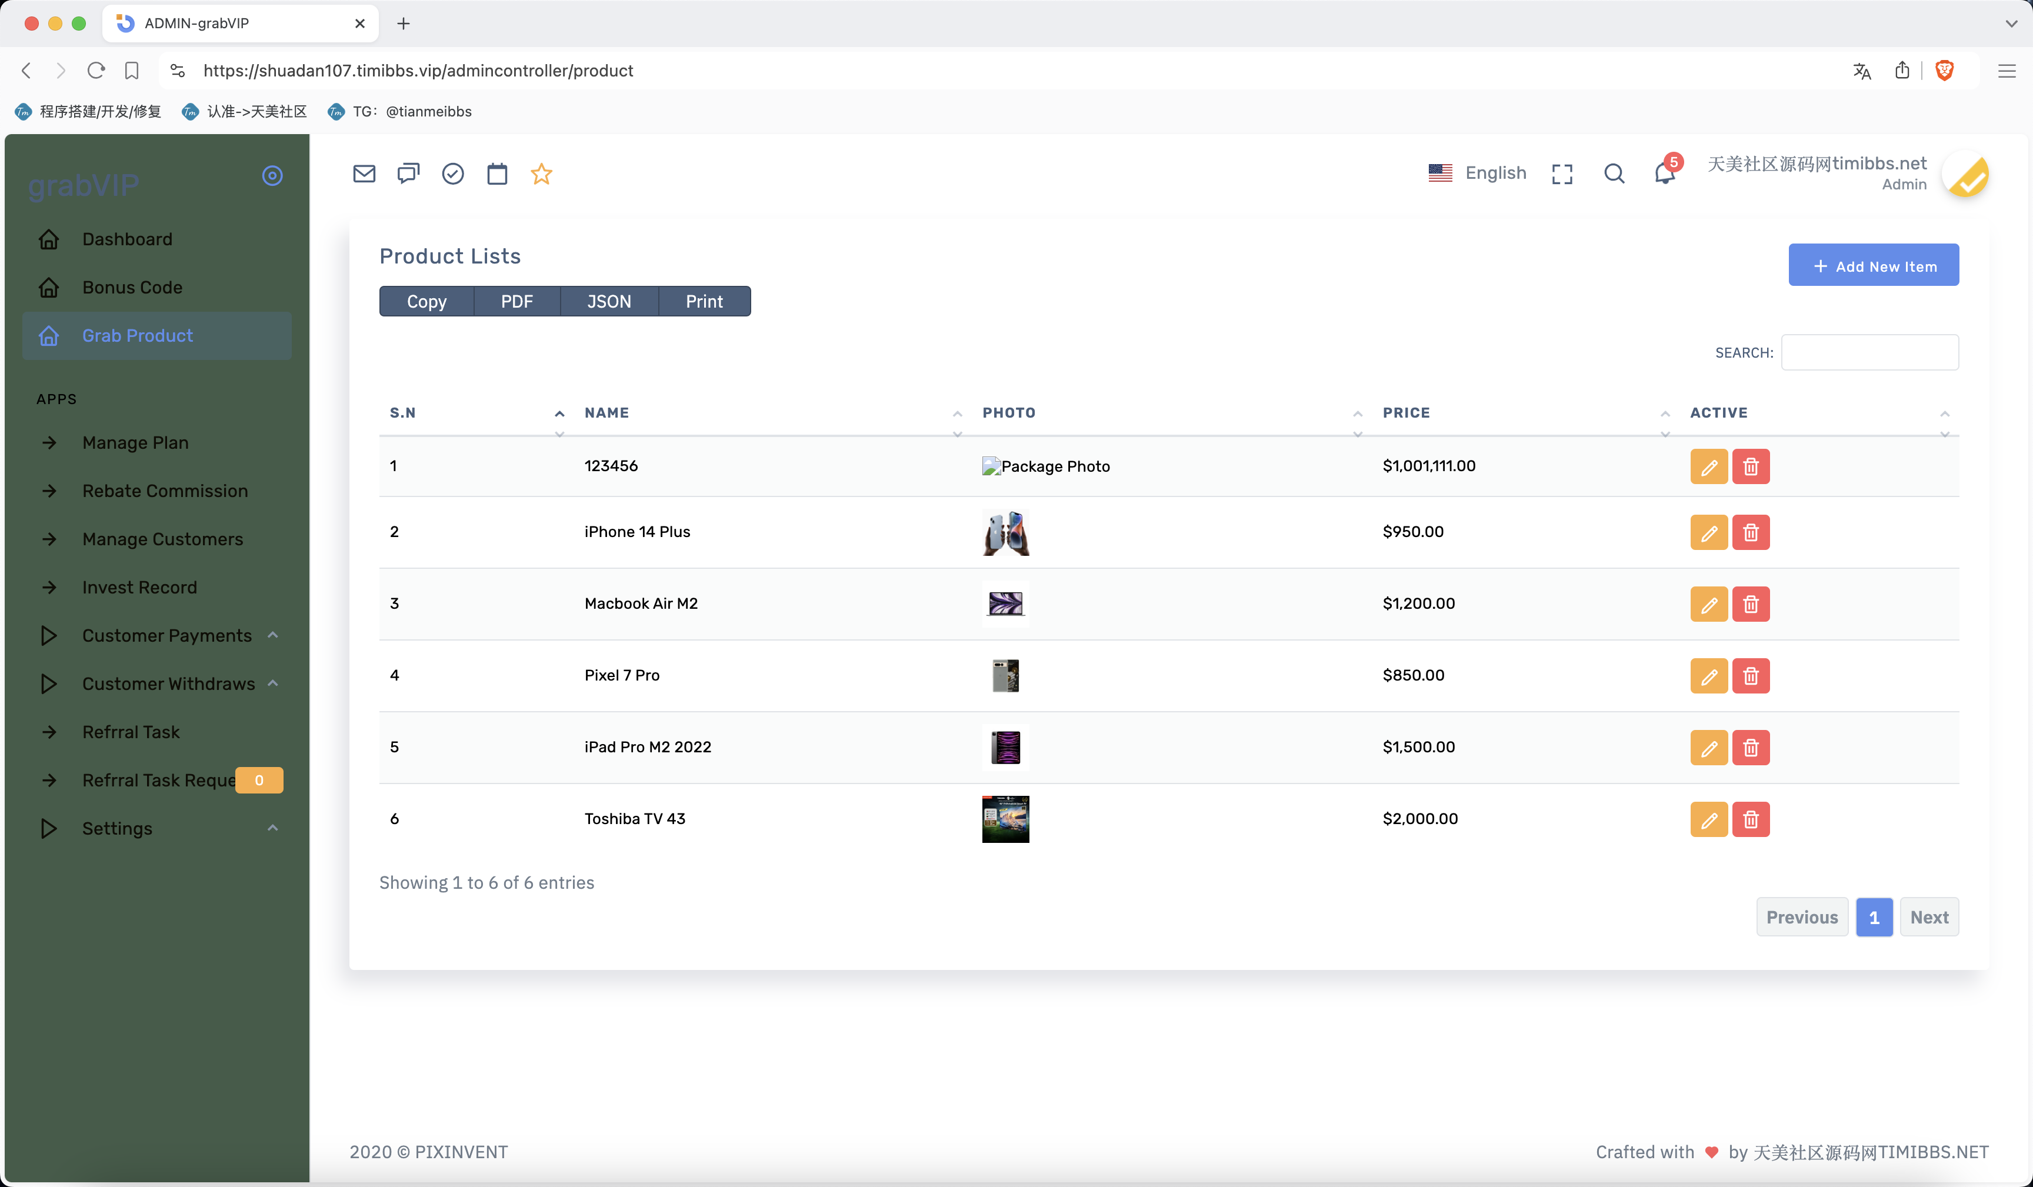This screenshot has height=1187, width=2033.
Task: Click the fullscreen expand icon
Action: pyautogui.click(x=1562, y=174)
